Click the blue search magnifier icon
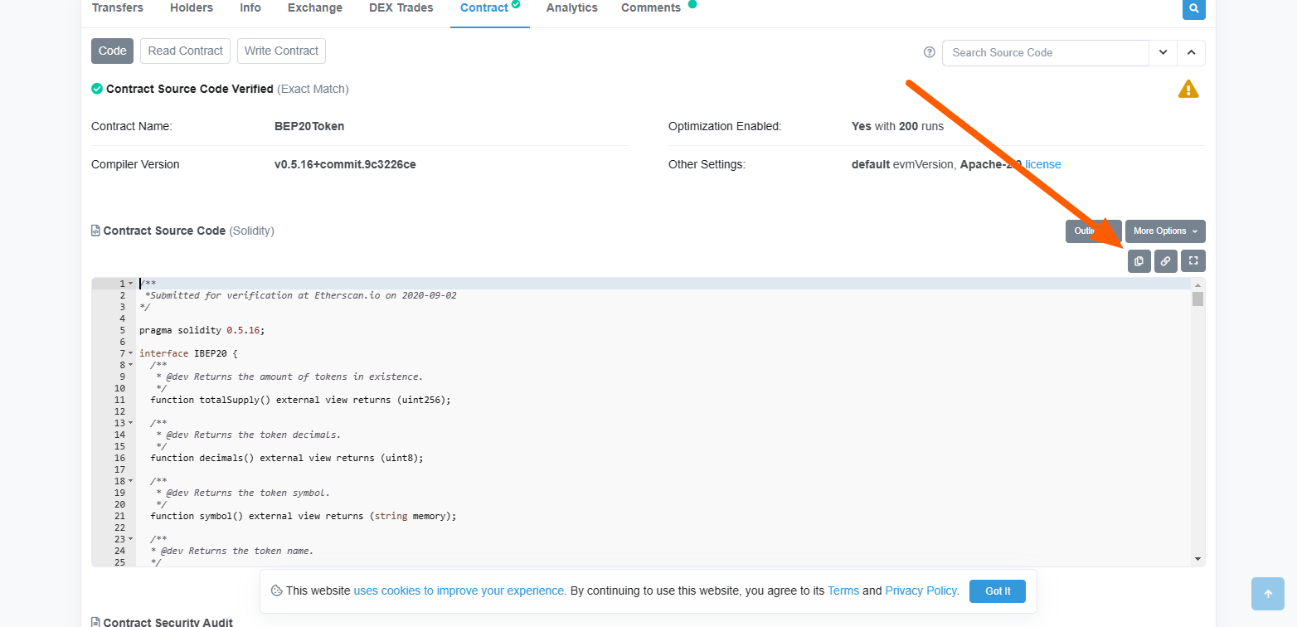The width and height of the screenshot is (1297, 627). (x=1194, y=8)
